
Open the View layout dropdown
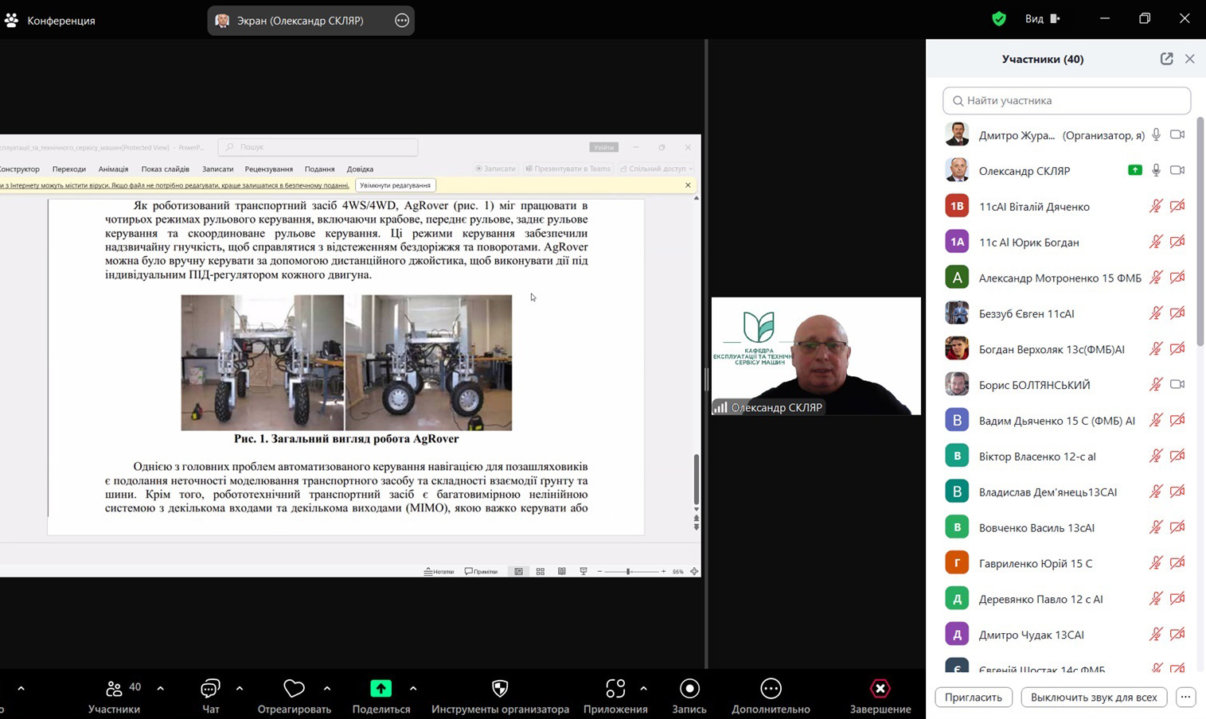[x=1043, y=18]
